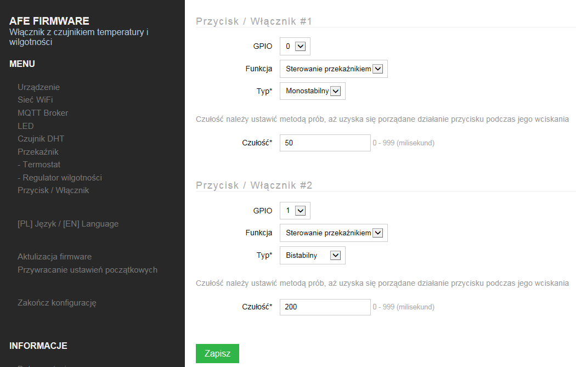Expand Funkcja dropdown in Przycisk #1
Image resolution: width=576 pixels, height=367 pixels.
click(334, 69)
